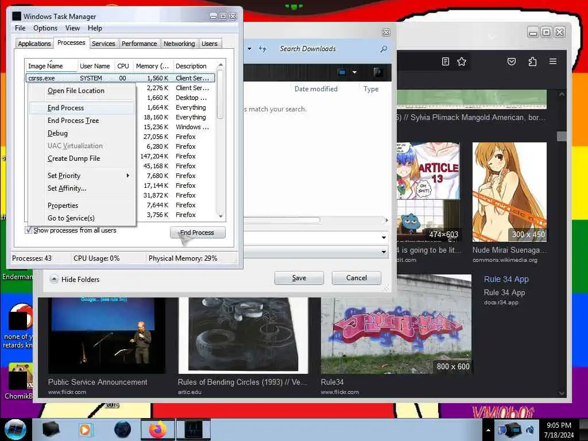Click Save in the download dialog
Screen dimensions: 588x441
(x=299, y=278)
